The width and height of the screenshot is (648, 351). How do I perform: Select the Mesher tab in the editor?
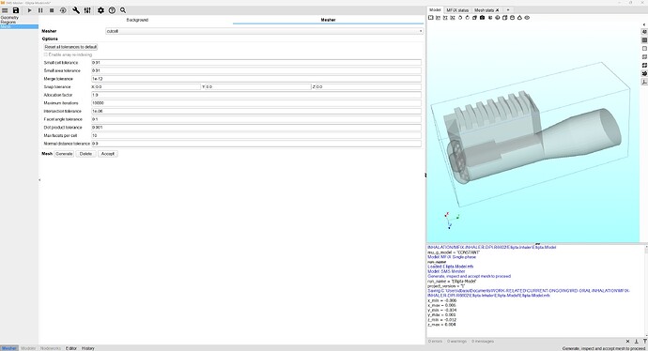coord(328,20)
